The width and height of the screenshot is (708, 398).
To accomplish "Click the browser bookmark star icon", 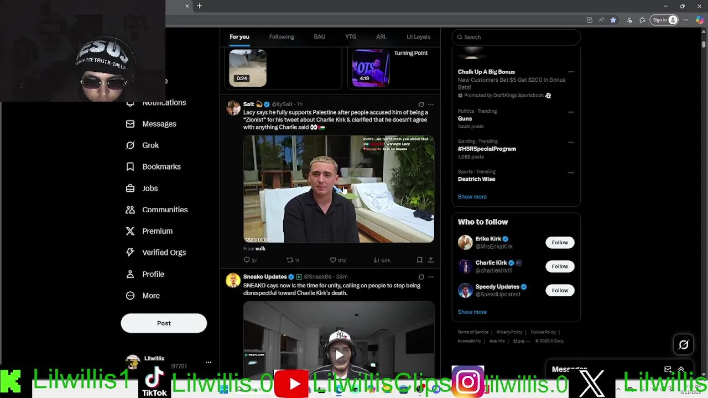I will [x=613, y=20].
